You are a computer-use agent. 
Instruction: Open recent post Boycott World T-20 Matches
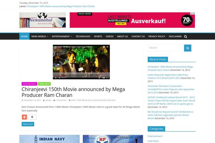[x=170, y=115]
